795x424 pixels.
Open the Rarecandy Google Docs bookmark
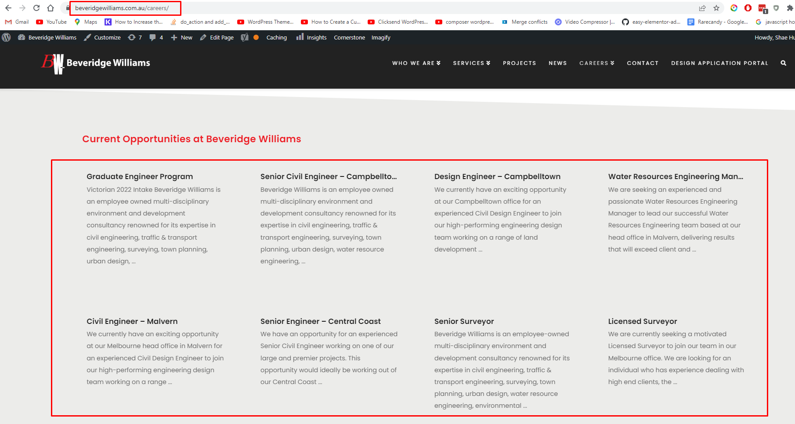pyautogui.click(x=718, y=22)
